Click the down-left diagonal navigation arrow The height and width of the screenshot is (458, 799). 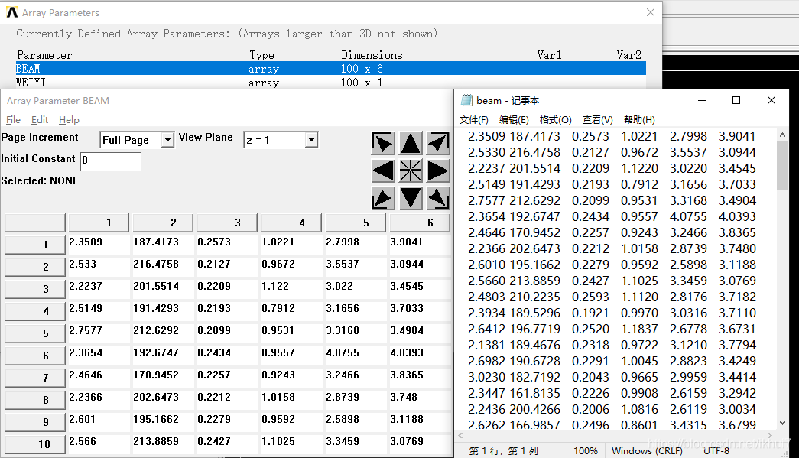[383, 198]
